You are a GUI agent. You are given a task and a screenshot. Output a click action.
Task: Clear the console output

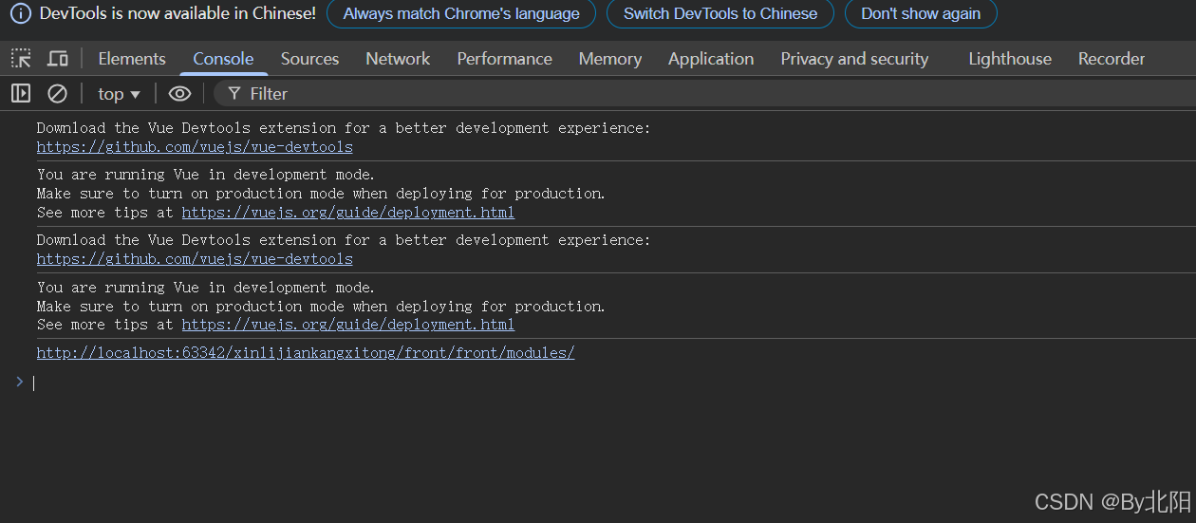pyautogui.click(x=58, y=93)
